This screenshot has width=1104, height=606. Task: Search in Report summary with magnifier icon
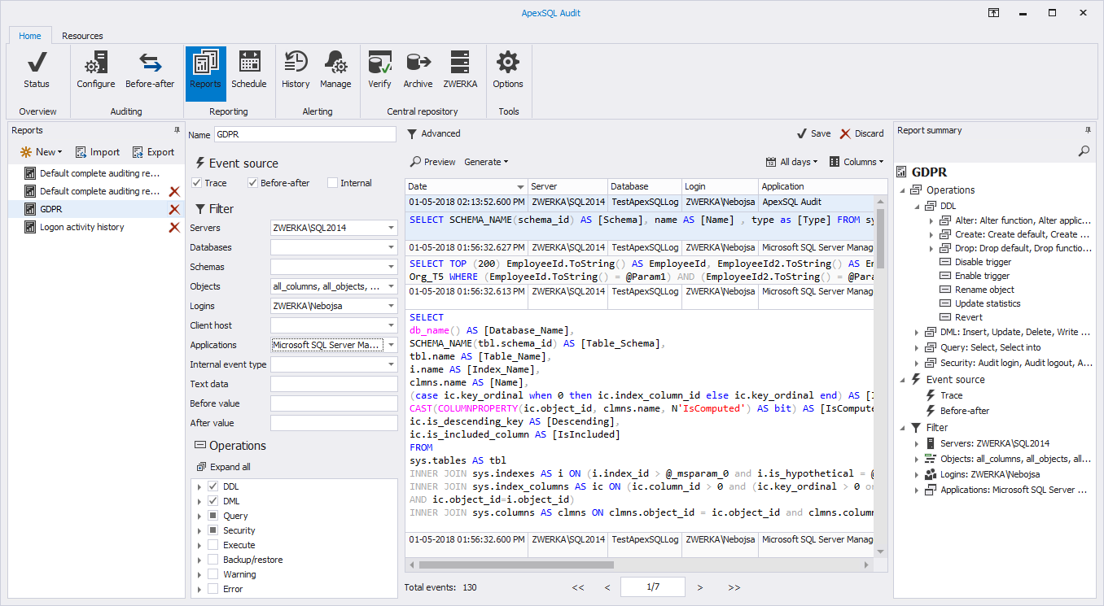click(x=1084, y=151)
